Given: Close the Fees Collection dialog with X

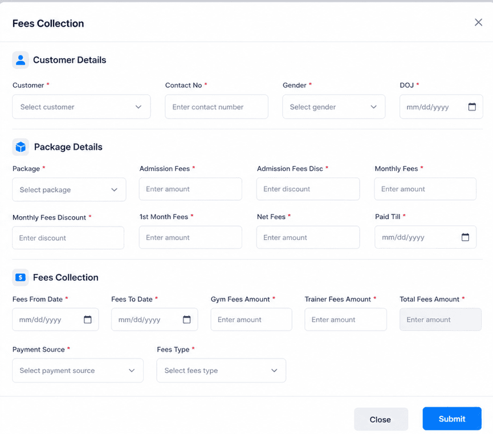Looking at the screenshot, I should (x=478, y=22).
